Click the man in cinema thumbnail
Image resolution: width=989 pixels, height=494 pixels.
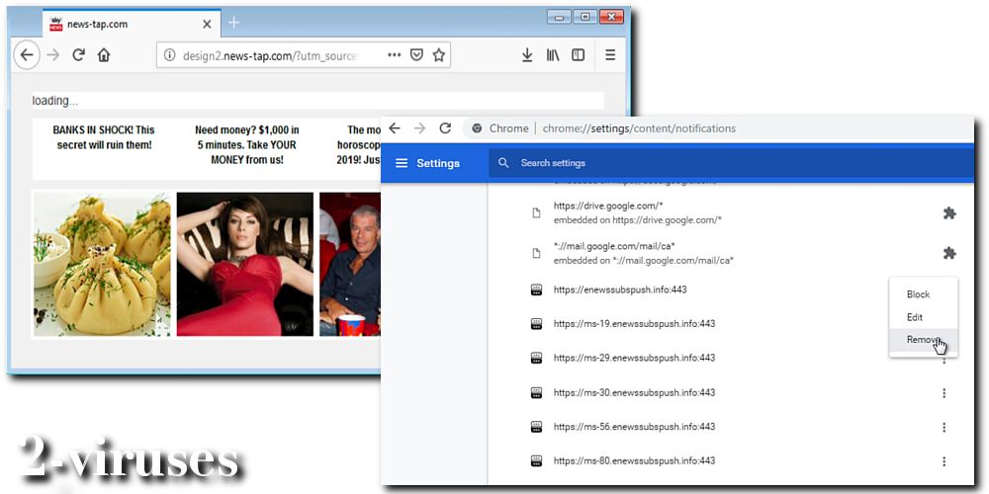(x=350, y=265)
